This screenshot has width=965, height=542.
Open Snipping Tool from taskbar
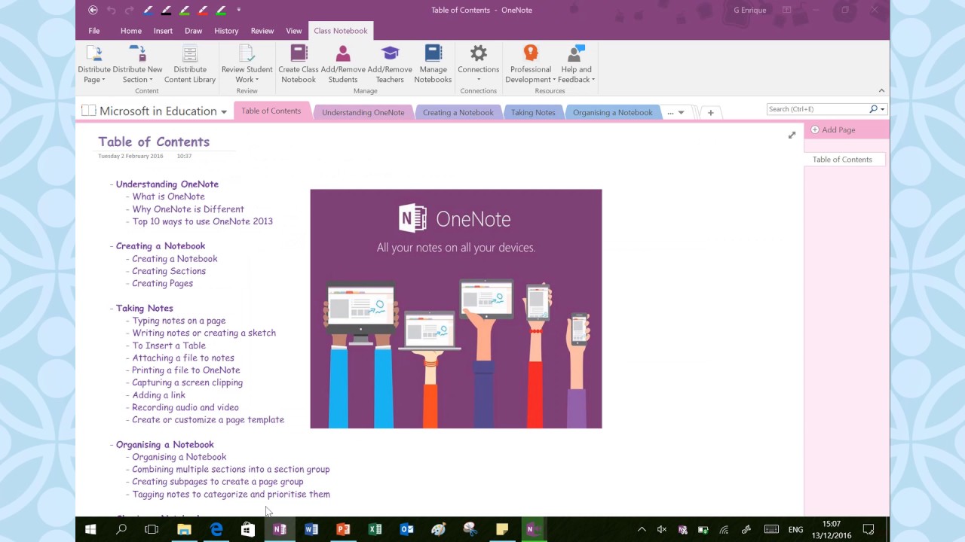coord(470,529)
